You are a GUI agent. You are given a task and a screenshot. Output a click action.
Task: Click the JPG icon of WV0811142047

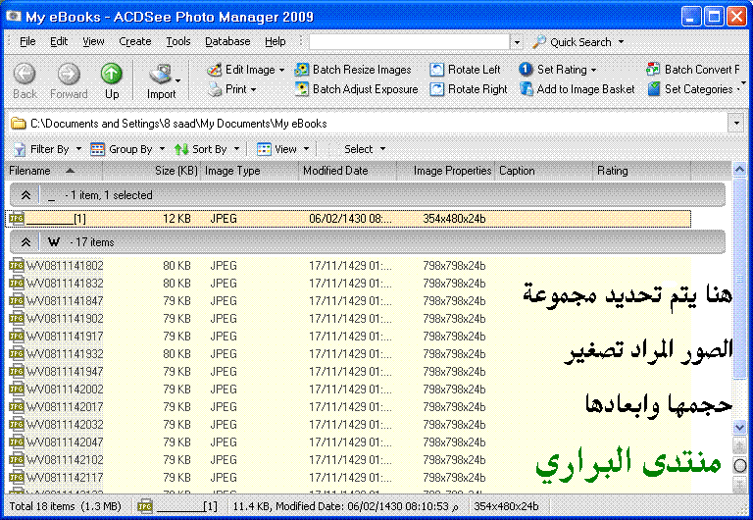(17, 442)
